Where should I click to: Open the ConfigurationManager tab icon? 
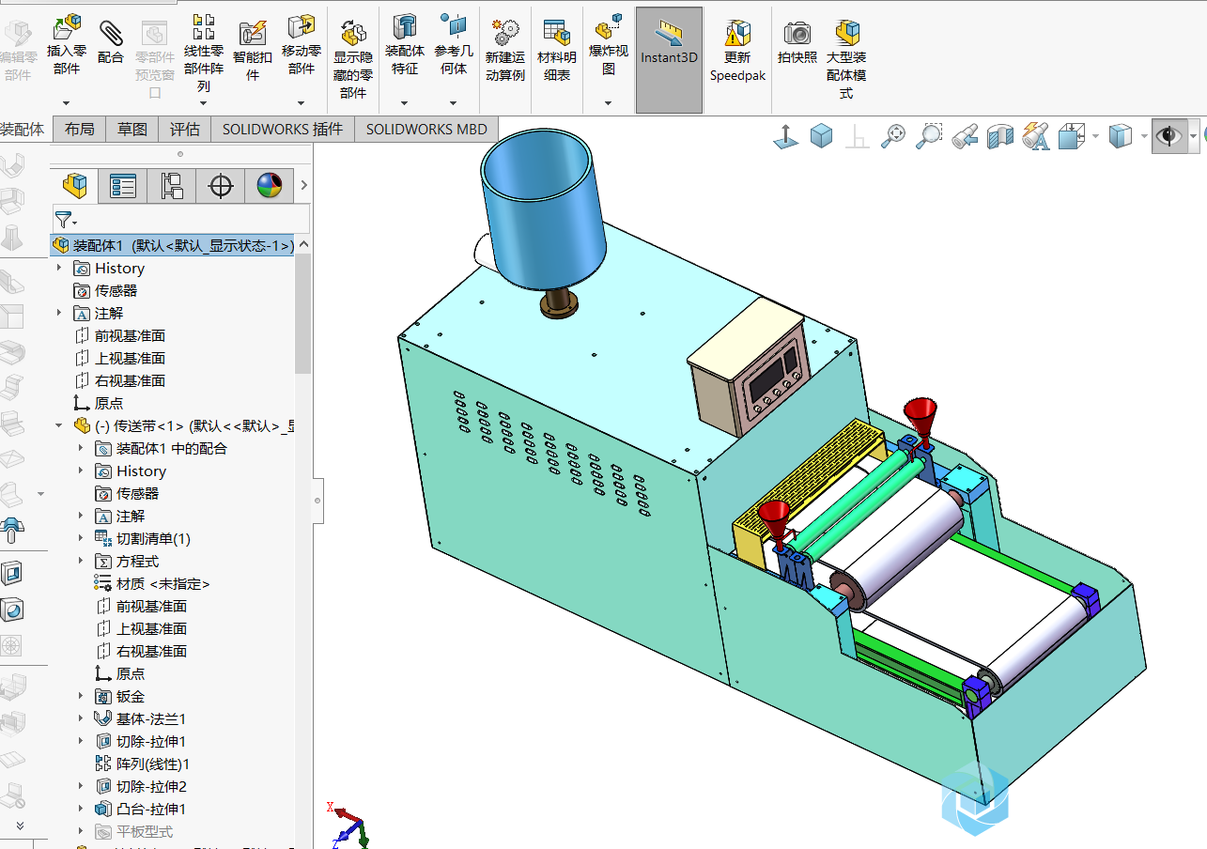coord(172,186)
